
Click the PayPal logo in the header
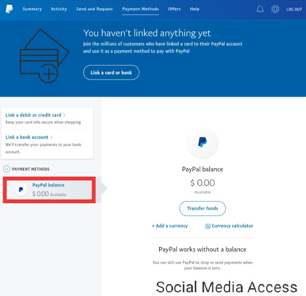[x=9, y=9]
